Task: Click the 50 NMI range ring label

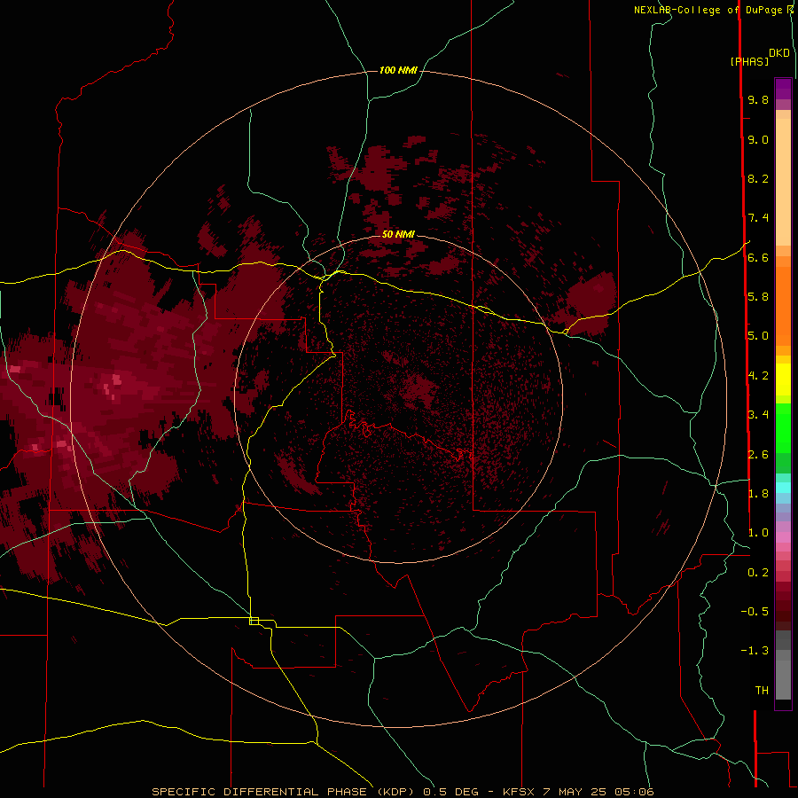Action: tap(398, 234)
